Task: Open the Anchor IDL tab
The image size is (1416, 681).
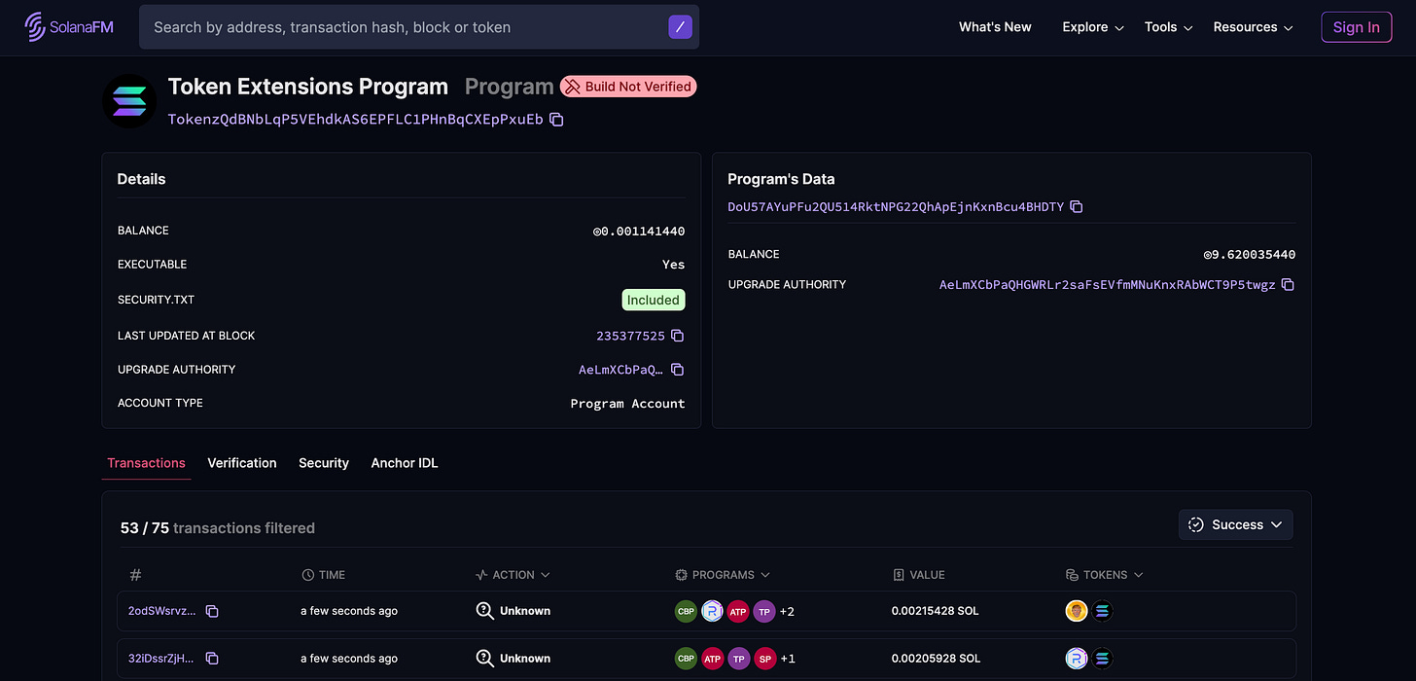Action: (x=405, y=463)
